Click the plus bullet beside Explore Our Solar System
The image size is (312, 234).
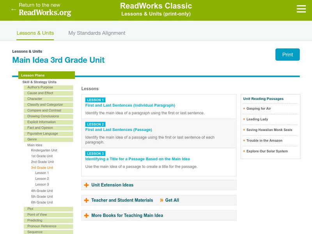pos(244,151)
